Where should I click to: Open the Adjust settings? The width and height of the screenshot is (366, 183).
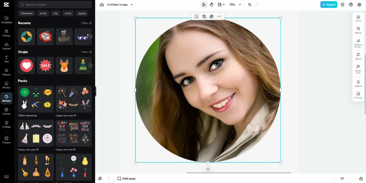tap(358, 56)
